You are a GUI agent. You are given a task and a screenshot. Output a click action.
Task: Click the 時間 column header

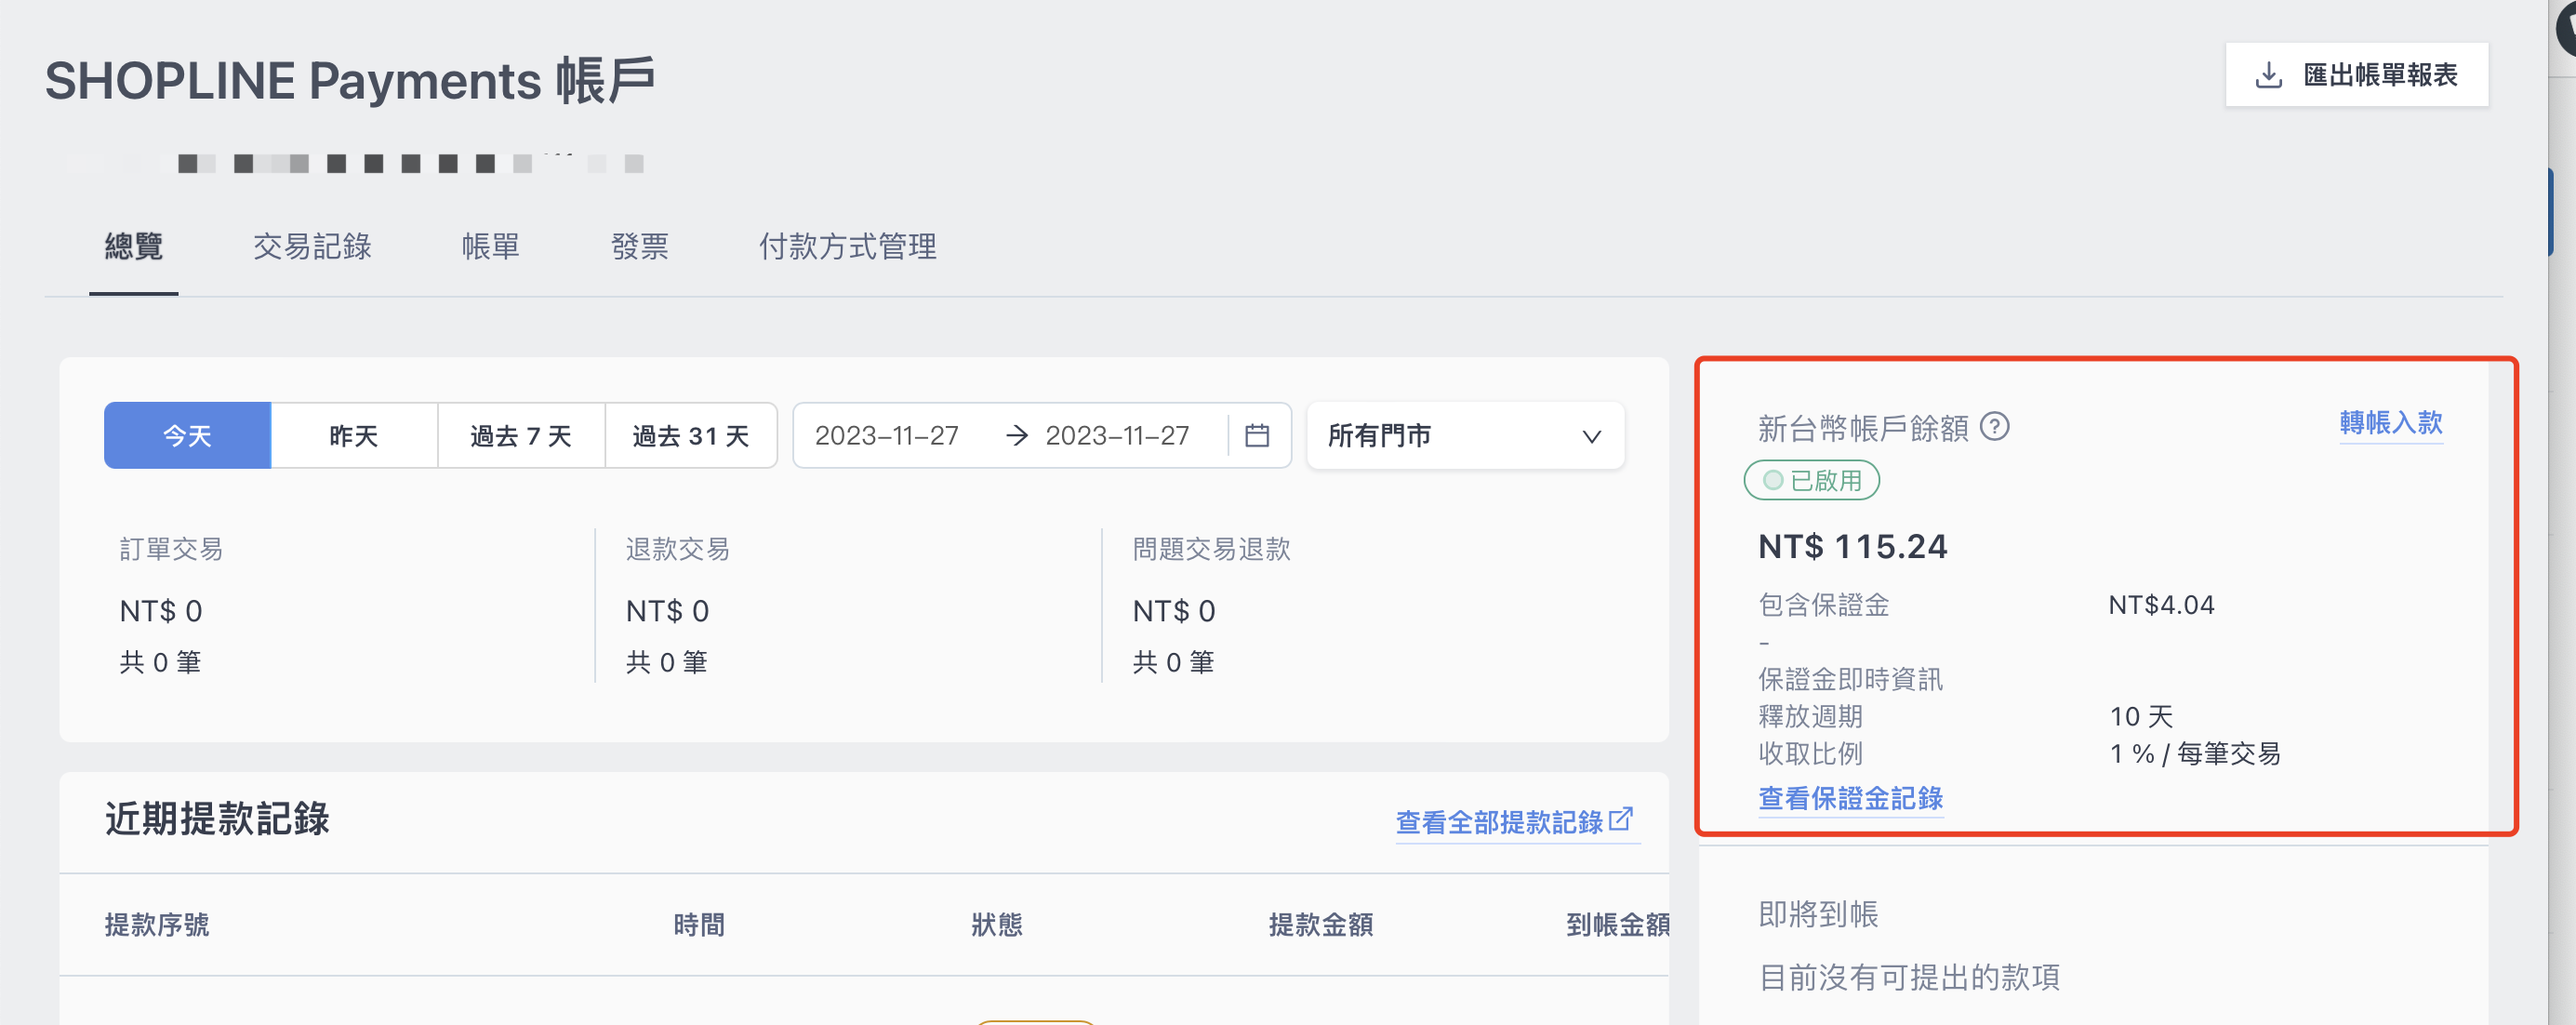(x=699, y=924)
